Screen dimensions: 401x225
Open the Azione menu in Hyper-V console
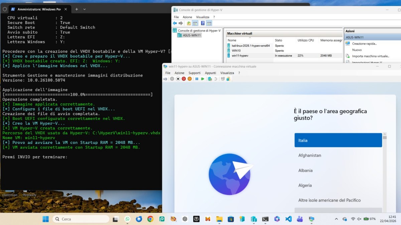pyautogui.click(x=187, y=17)
